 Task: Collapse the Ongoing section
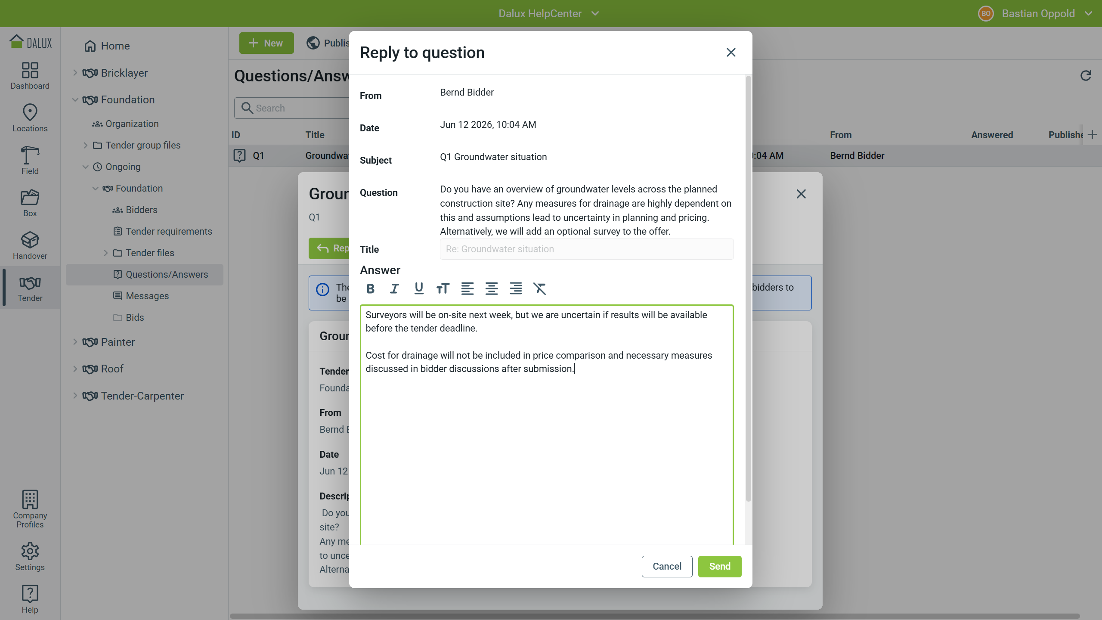click(x=85, y=167)
